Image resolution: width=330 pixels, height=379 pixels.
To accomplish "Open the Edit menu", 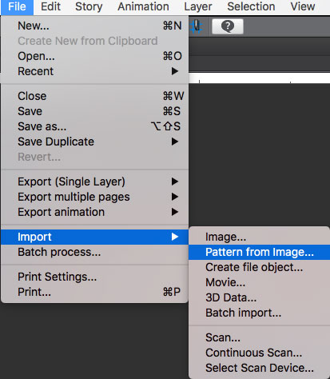I will click(50, 6).
